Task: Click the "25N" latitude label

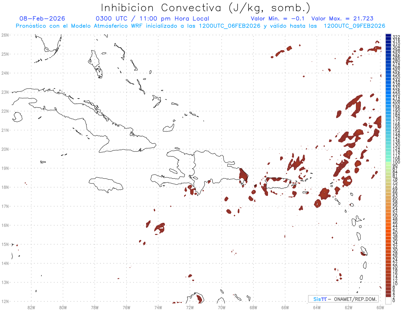Action: coord(5,54)
